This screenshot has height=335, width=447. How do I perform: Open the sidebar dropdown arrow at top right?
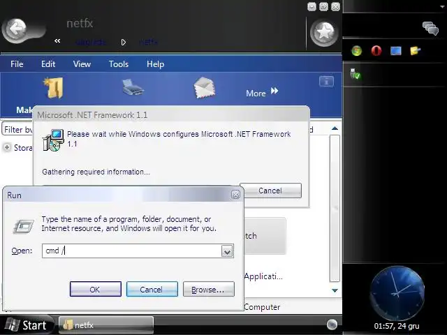442,7
